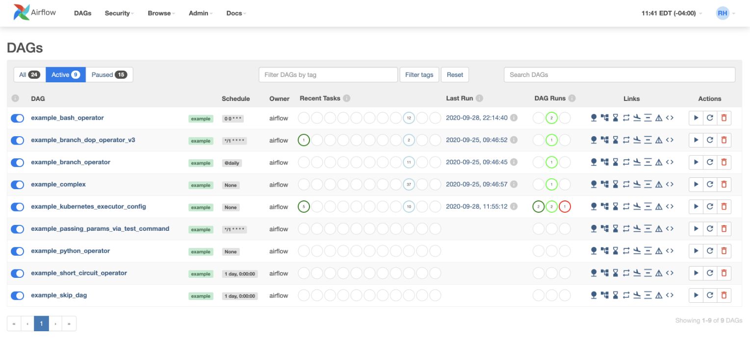The height and width of the screenshot is (343, 750).
Task: Click green success runs circle for example_bash_operator
Action: [551, 118]
